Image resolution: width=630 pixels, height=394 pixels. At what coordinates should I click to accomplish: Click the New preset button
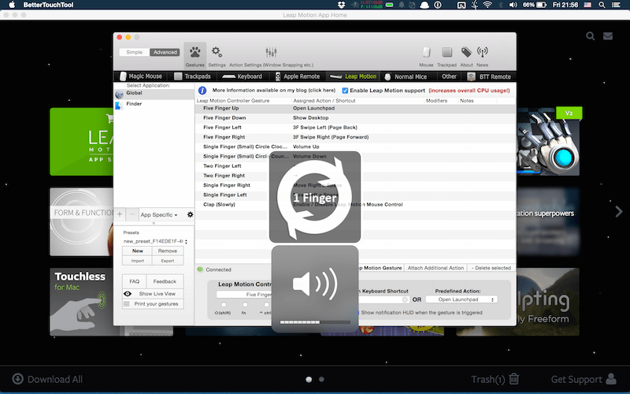[137, 251]
